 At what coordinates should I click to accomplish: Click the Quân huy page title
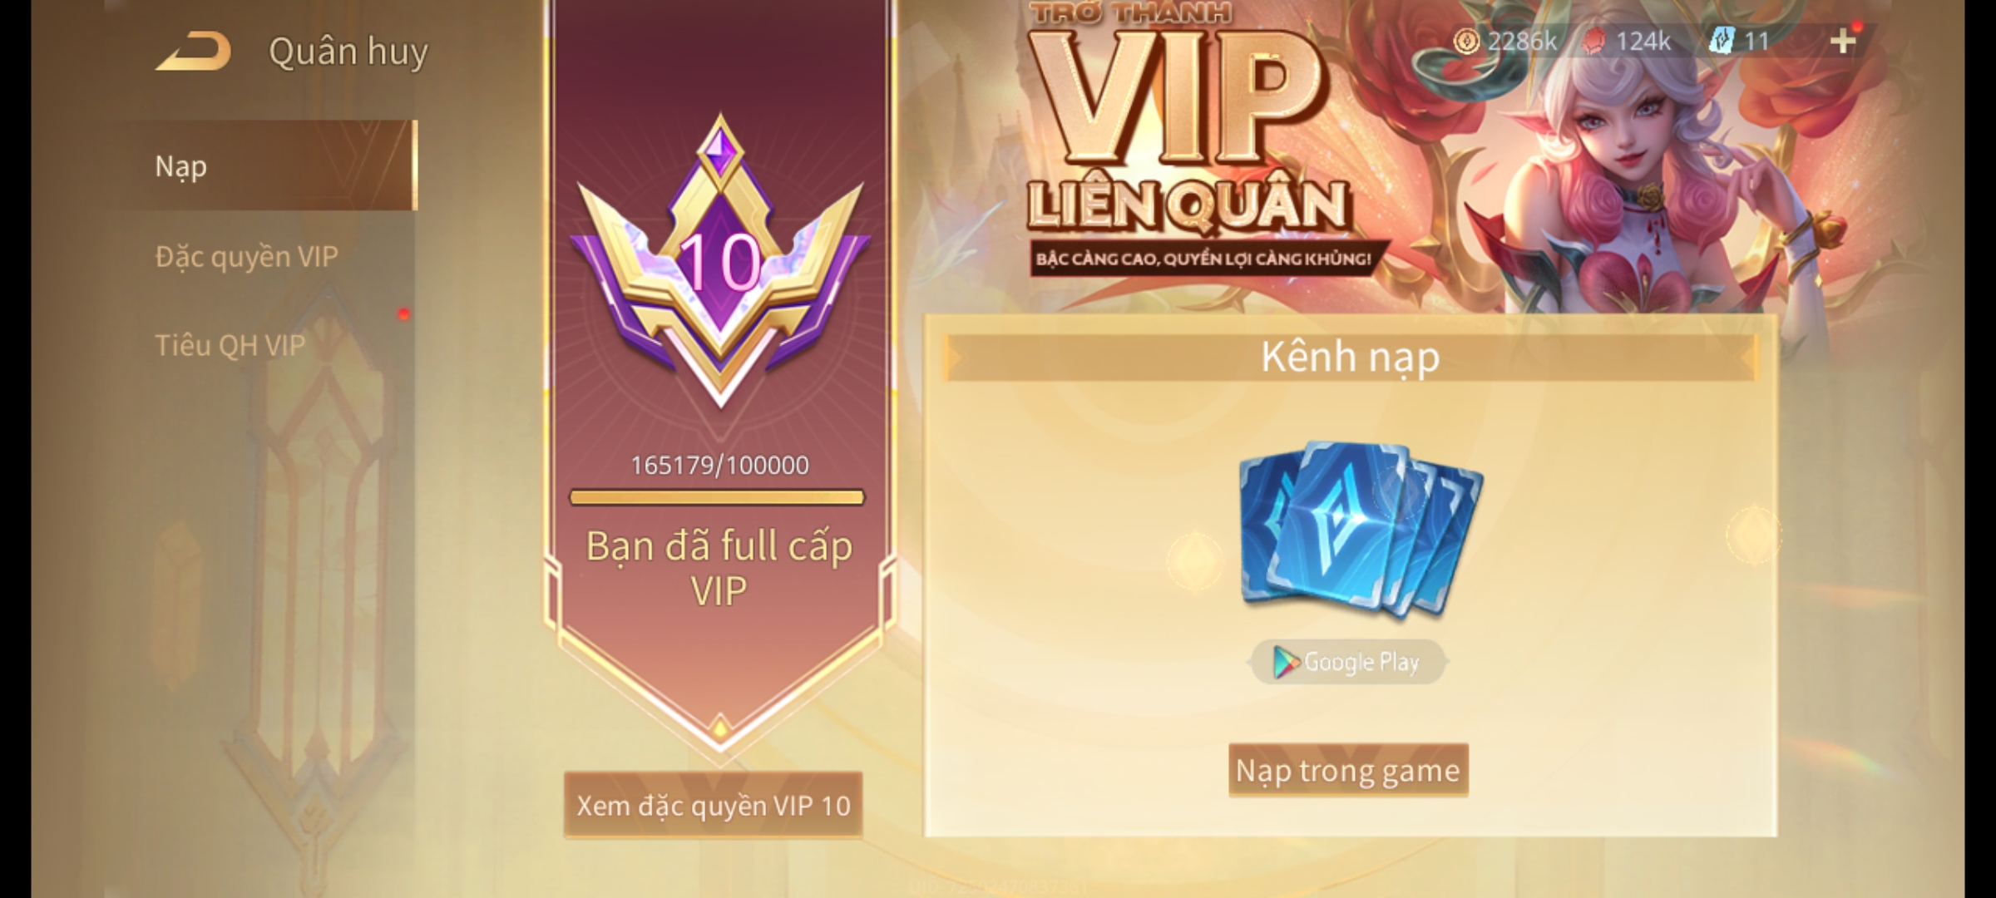(x=348, y=52)
